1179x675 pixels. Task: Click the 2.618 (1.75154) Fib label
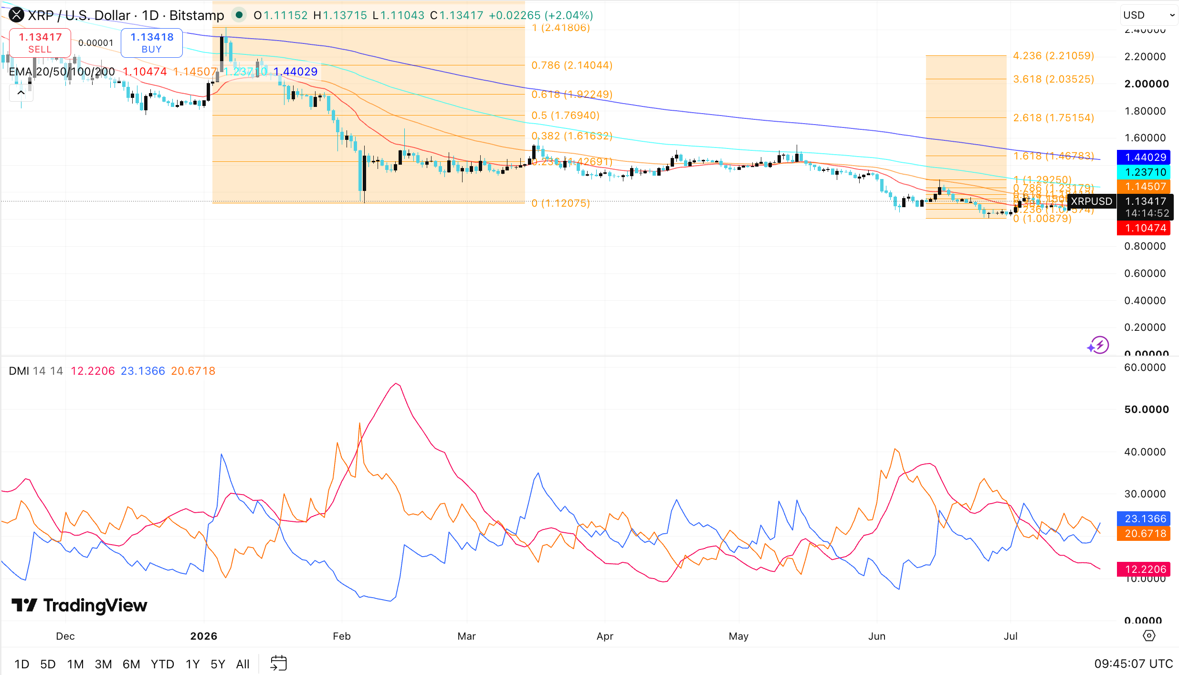pos(1053,118)
